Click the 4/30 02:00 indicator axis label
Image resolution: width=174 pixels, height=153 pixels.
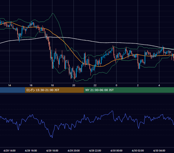138,150
